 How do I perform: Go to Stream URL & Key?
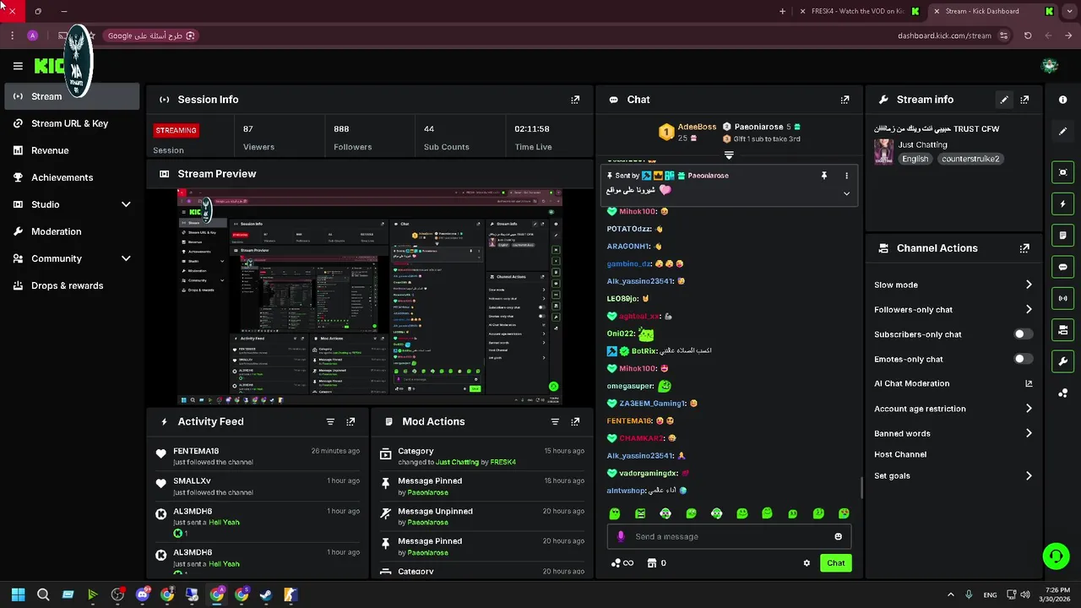point(72,123)
